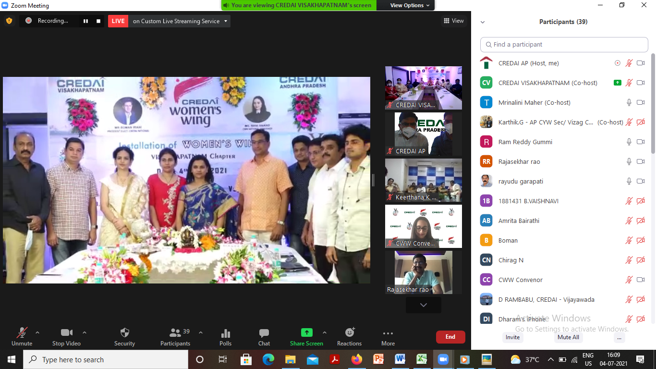Image resolution: width=656 pixels, height=369 pixels.
Task: Click Invite button
Action: (512, 337)
